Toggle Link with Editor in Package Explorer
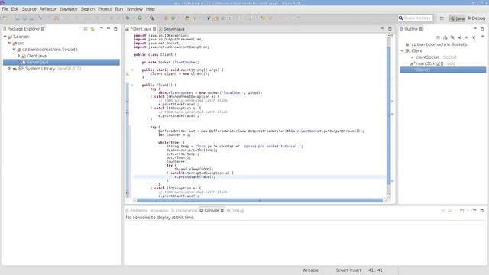 pyautogui.click(x=92, y=29)
